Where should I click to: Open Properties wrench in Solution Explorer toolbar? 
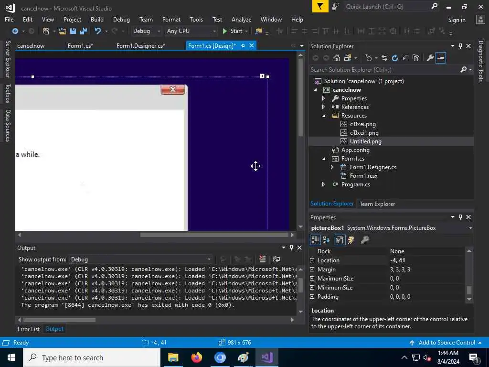[430, 58]
